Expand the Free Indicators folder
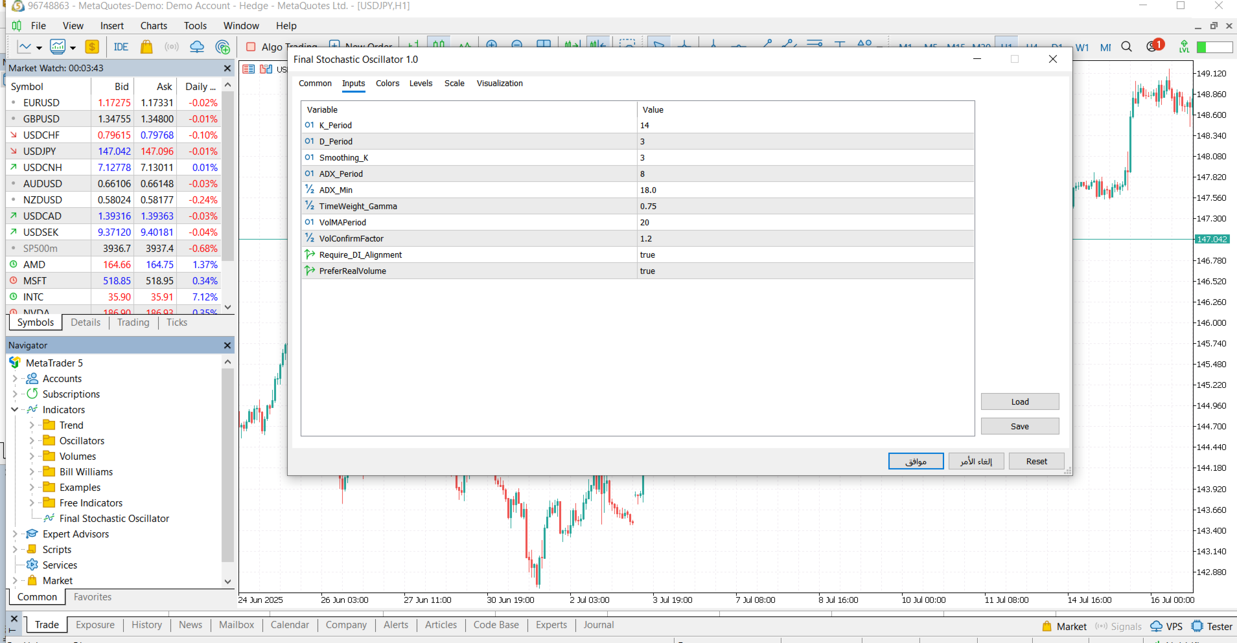The image size is (1237, 643). [x=32, y=502]
